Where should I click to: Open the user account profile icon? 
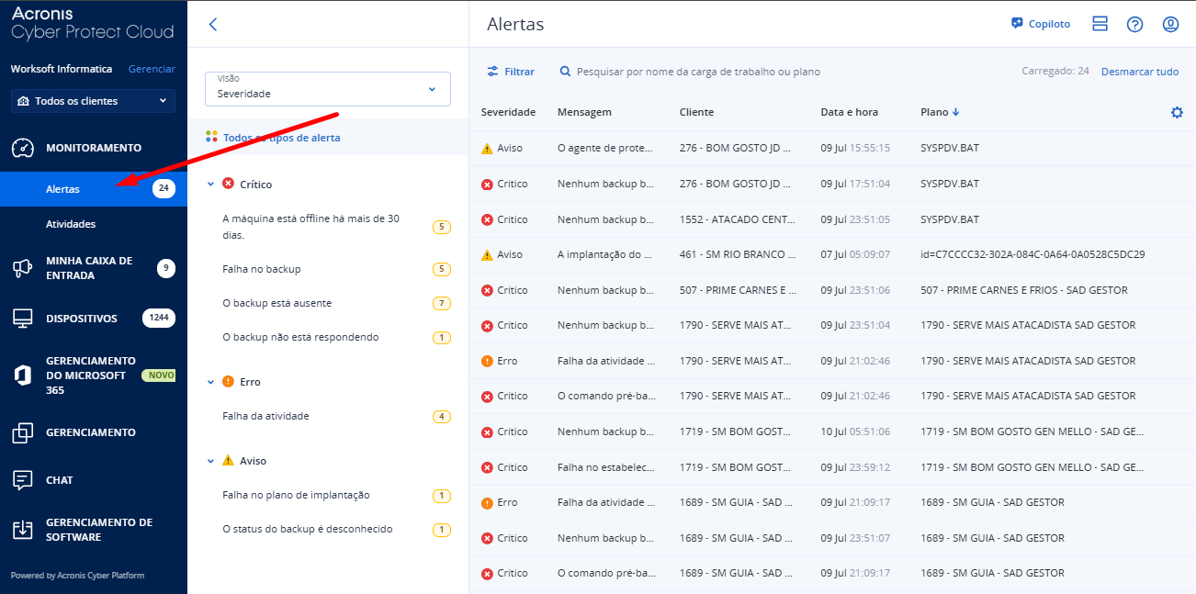click(x=1170, y=25)
